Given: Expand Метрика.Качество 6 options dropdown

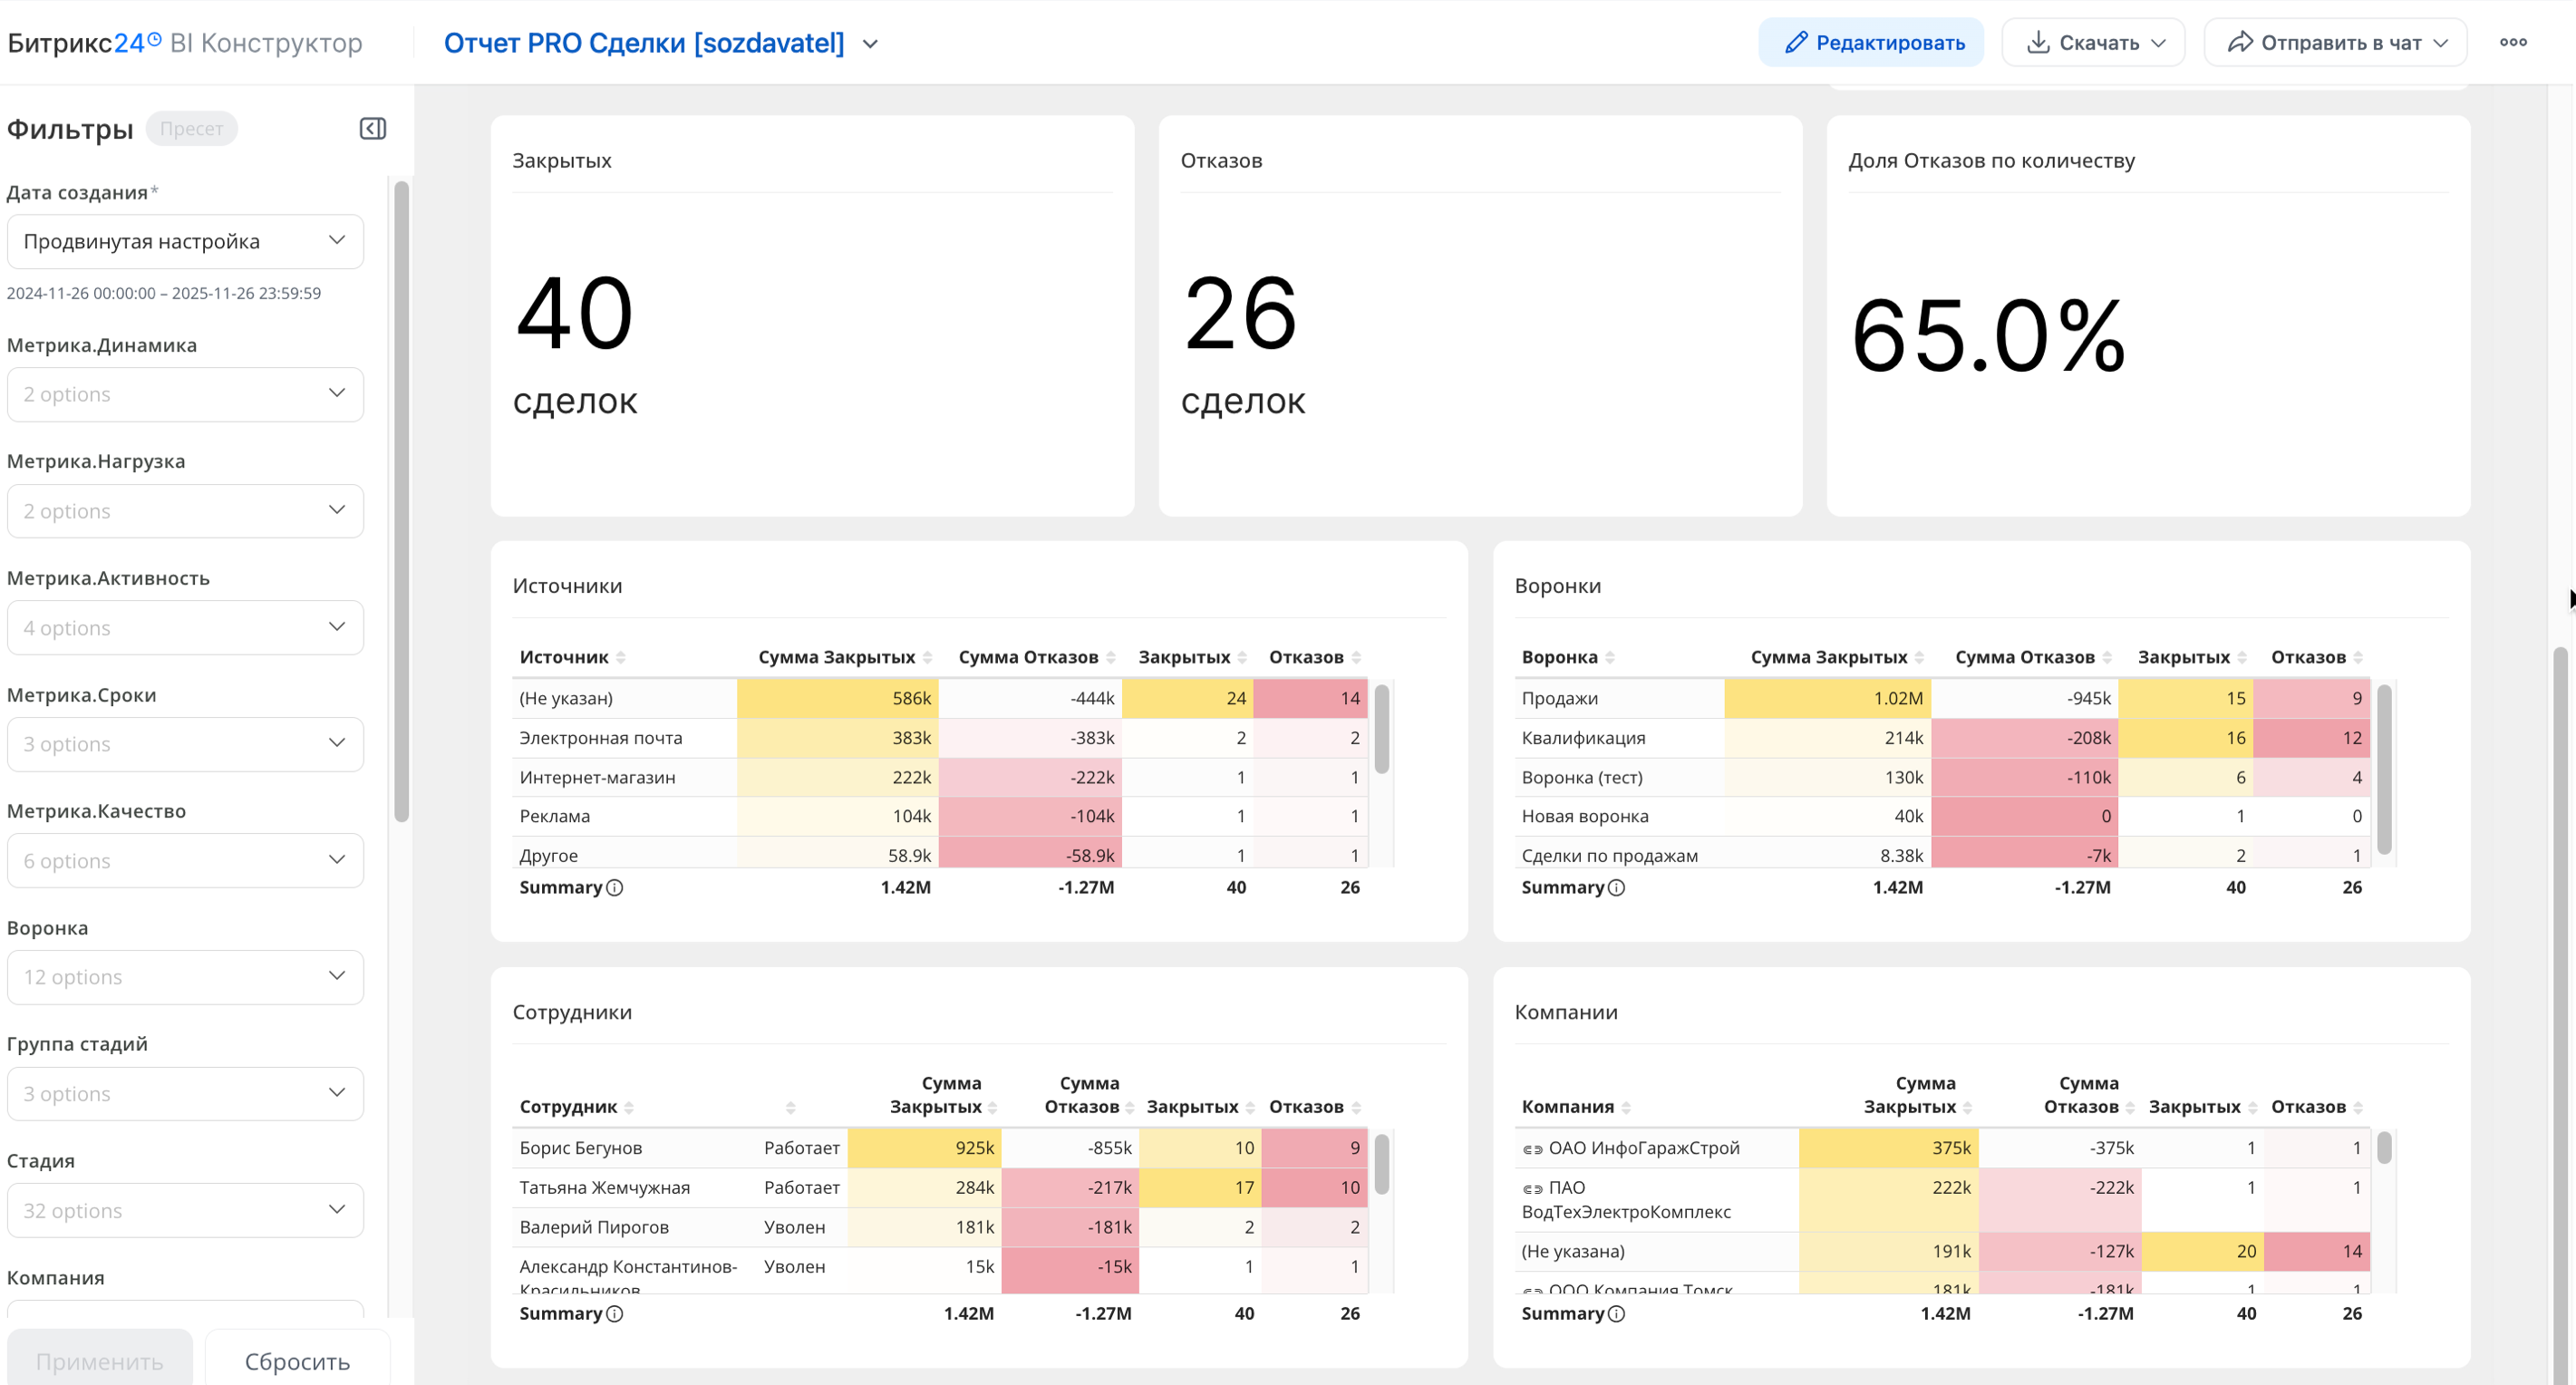Looking at the screenshot, I should [x=185, y=860].
